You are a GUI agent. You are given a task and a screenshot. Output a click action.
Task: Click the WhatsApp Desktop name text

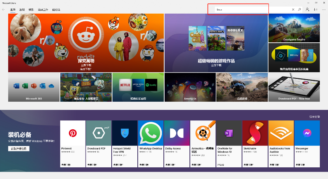coord(151,148)
